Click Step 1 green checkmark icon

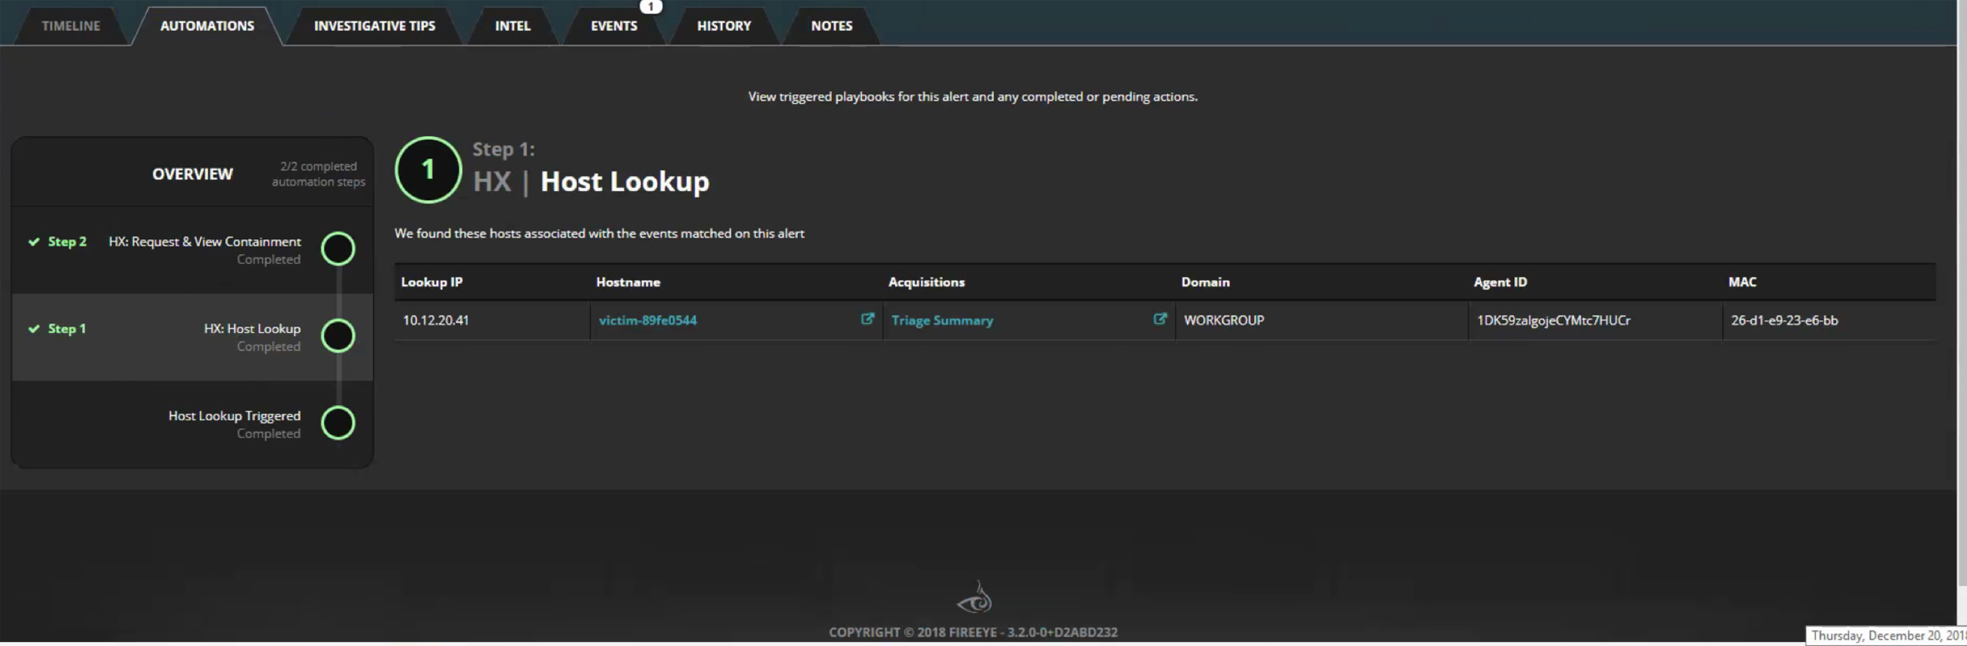click(34, 329)
